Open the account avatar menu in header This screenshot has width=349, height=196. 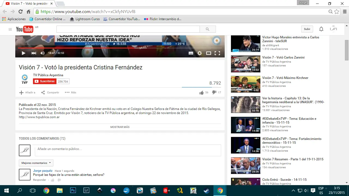point(333,29)
